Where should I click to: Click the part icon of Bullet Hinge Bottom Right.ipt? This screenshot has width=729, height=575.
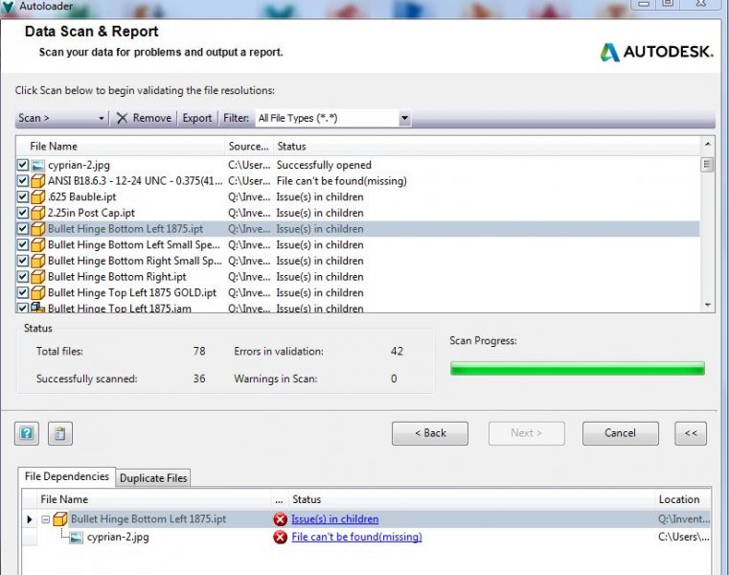point(37,277)
